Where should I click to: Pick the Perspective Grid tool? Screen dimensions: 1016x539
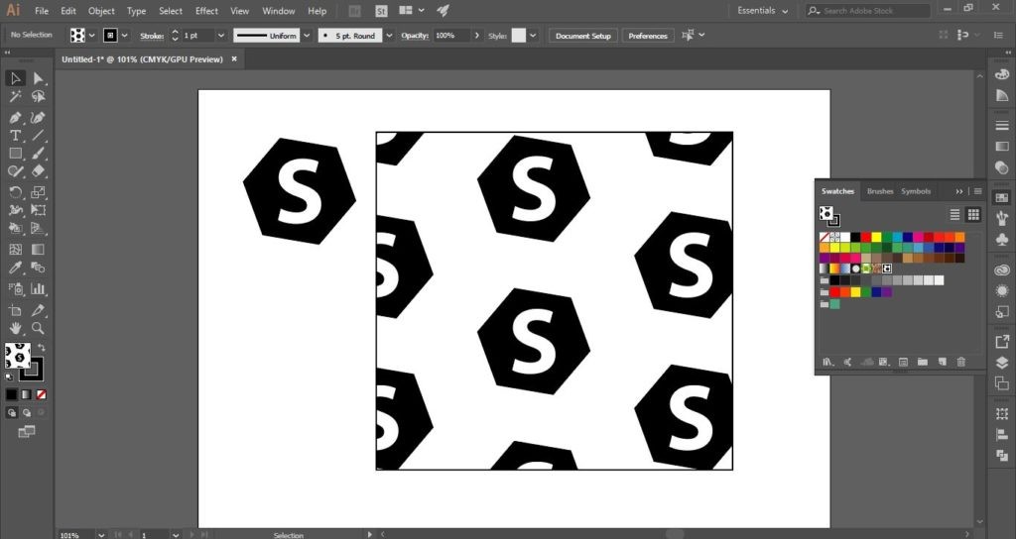click(39, 228)
